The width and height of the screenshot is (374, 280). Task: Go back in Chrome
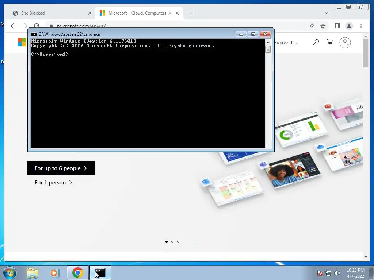(x=13, y=26)
